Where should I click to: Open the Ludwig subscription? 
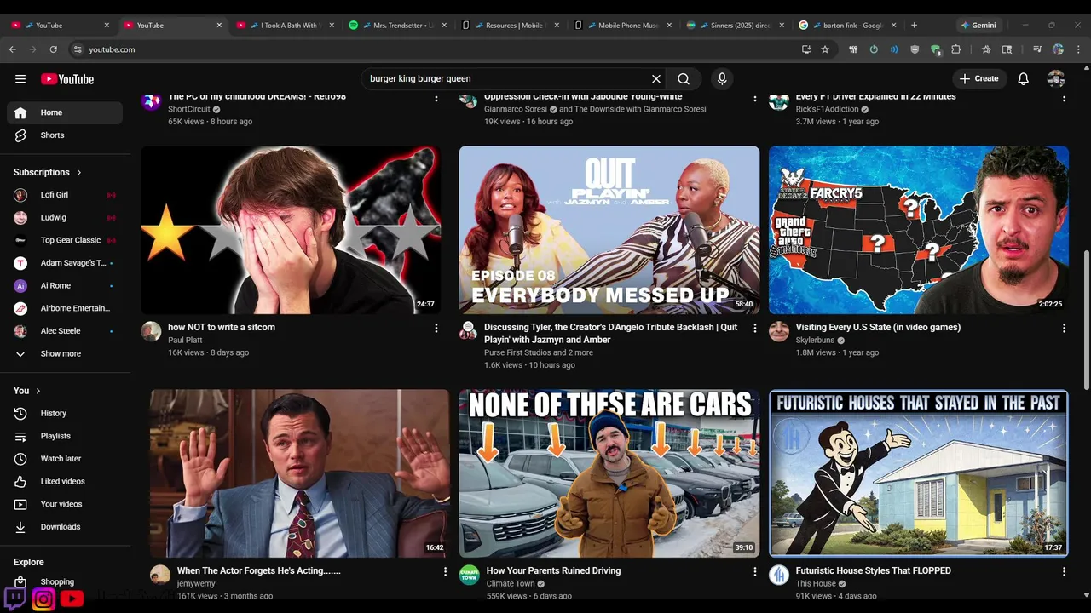pyautogui.click(x=66, y=217)
